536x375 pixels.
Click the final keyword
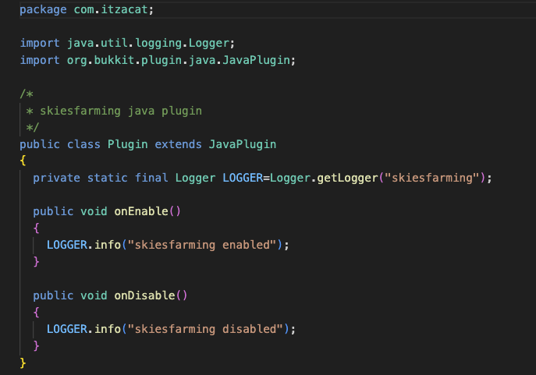(151, 178)
